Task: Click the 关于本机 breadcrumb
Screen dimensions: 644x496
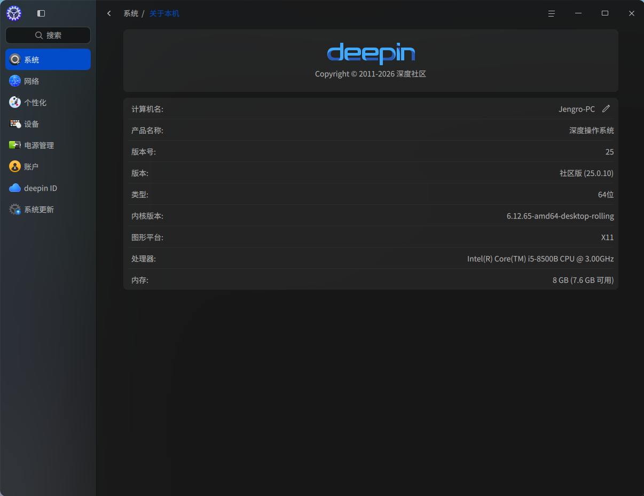Action: click(164, 13)
